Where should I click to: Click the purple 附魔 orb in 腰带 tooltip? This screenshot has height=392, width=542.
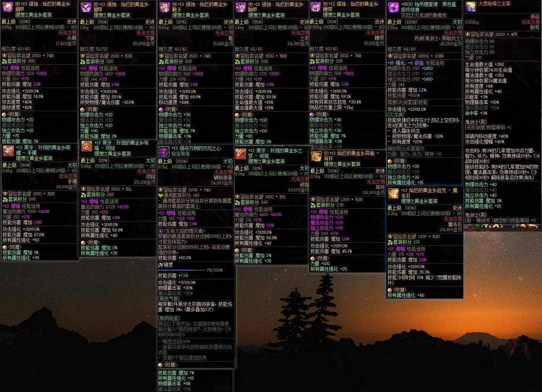coord(312,115)
